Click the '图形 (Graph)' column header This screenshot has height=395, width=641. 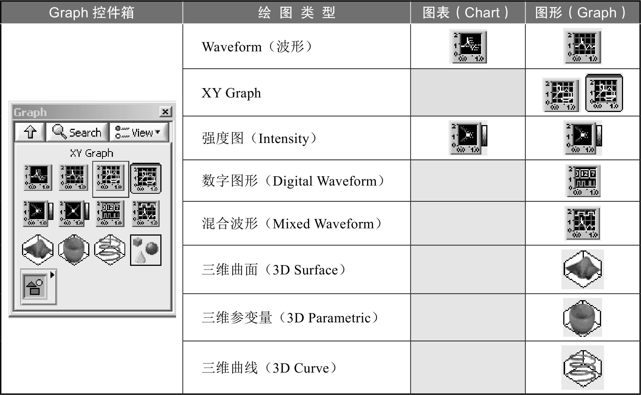(x=582, y=12)
